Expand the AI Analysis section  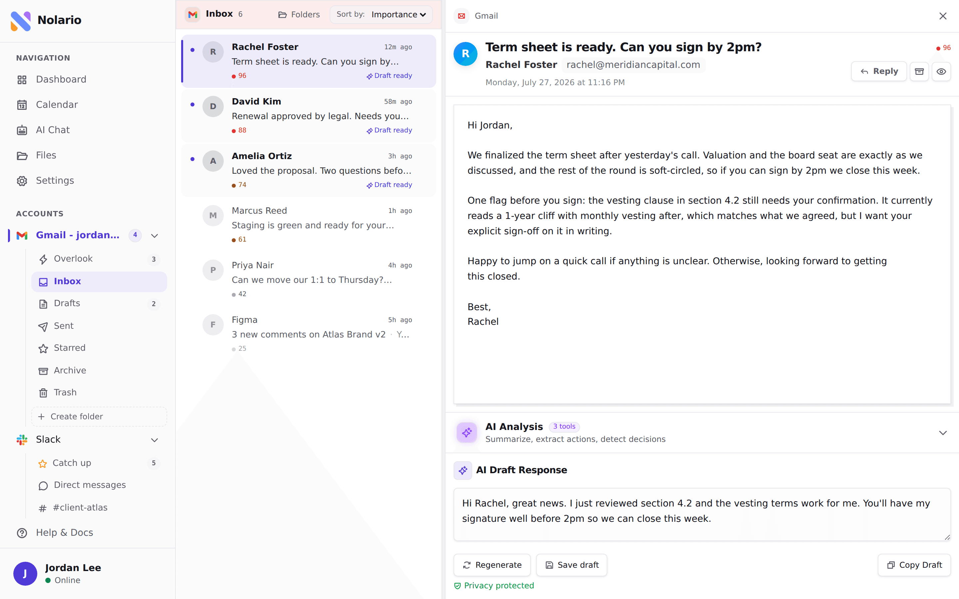[x=943, y=433]
